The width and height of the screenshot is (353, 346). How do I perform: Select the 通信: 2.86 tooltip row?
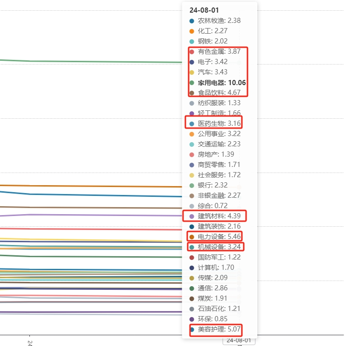(x=208, y=288)
